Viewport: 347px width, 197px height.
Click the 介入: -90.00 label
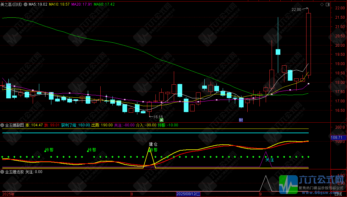point(146,125)
